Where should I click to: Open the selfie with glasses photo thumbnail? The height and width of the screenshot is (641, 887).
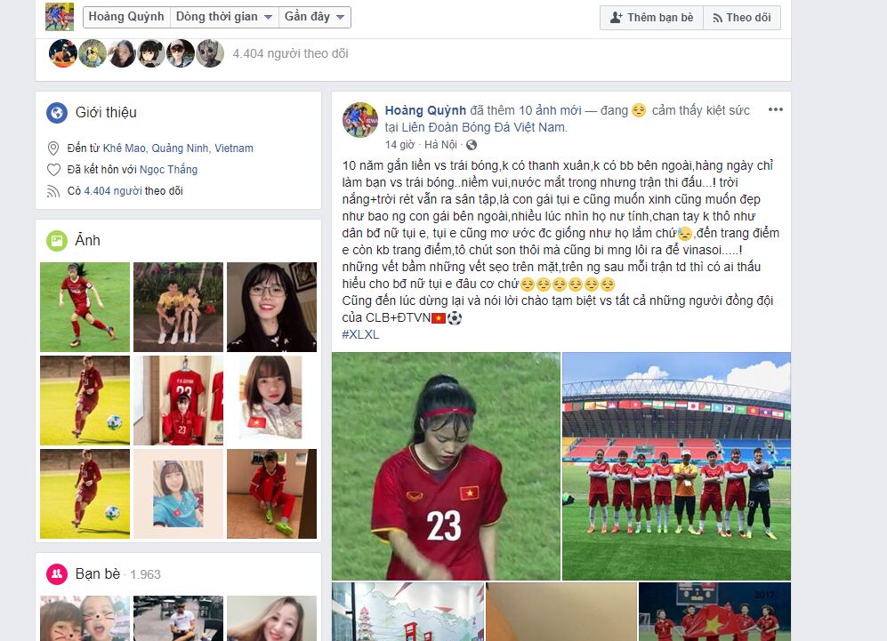(x=271, y=307)
